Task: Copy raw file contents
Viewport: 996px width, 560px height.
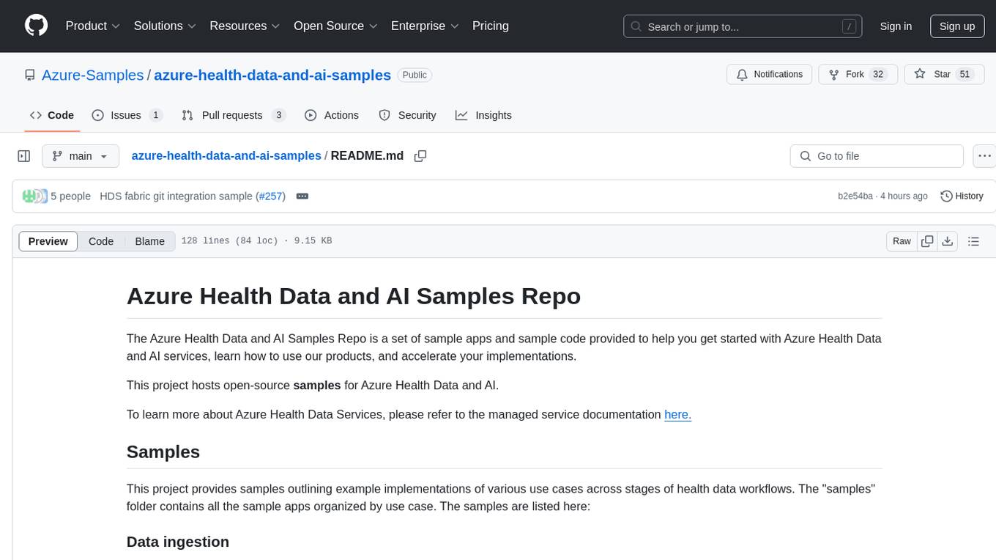Action: [x=927, y=241]
